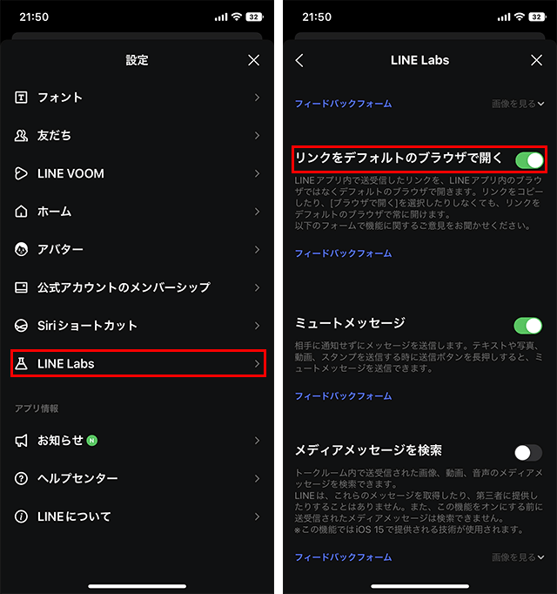Go back using the LINE Labs back arrow
Viewport: 557px width, 594px height.
299,60
